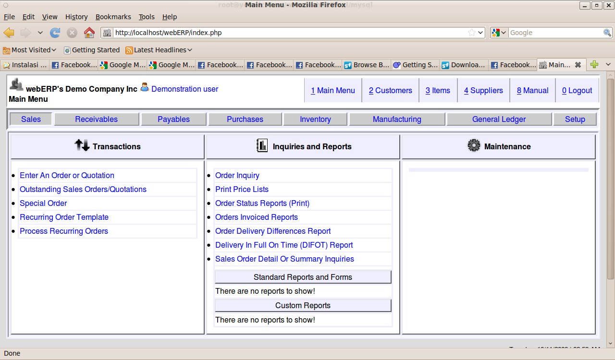This screenshot has height=360, width=615.
Task: Click the webERP company logo icon
Action: click(16, 84)
